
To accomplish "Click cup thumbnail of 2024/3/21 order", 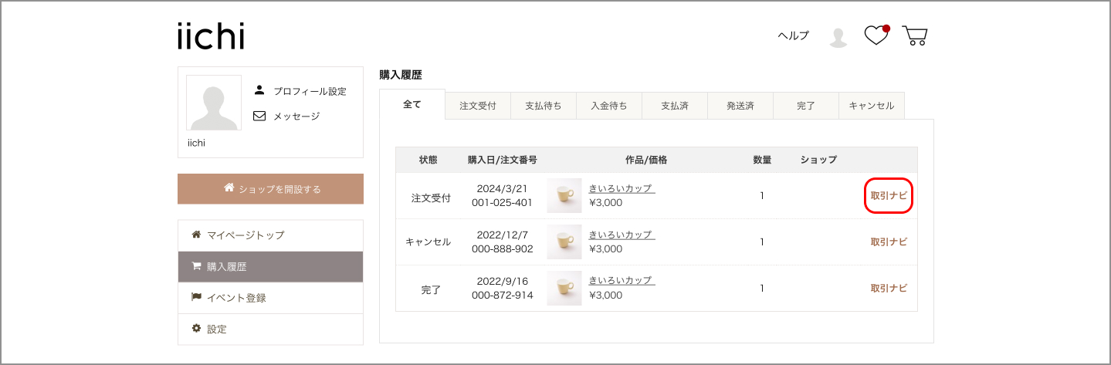I will (x=564, y=196).
